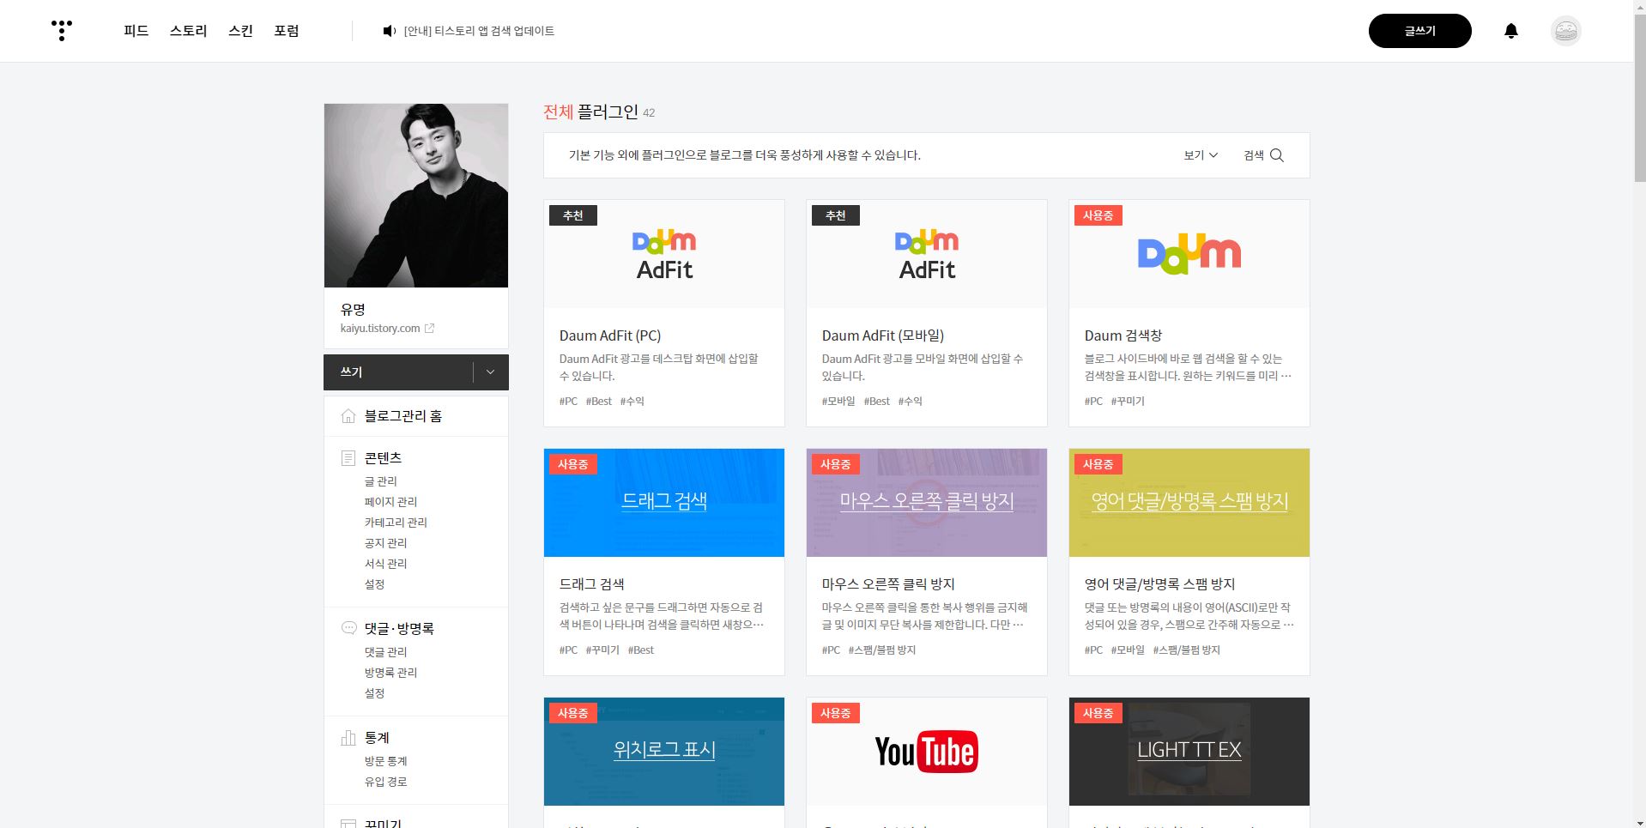This screenshot has height=828, width=1646.
Task: Click the Daum AdFit (모바일) title
Action: click(x=883, y=335)
